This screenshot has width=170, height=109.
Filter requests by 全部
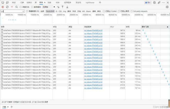(x=42, y=11)
